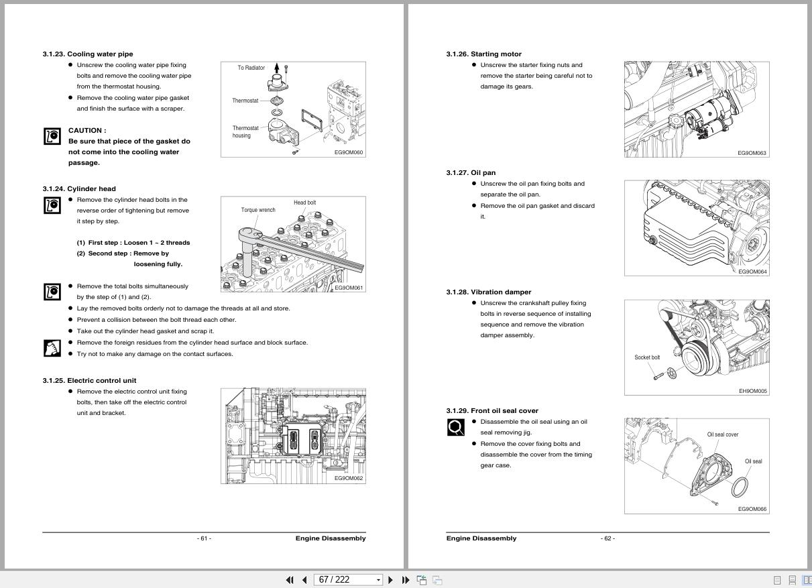The width and height of the screenshot is (812, 588).
Task: Go to the previous page
Action: coord(304,580)
